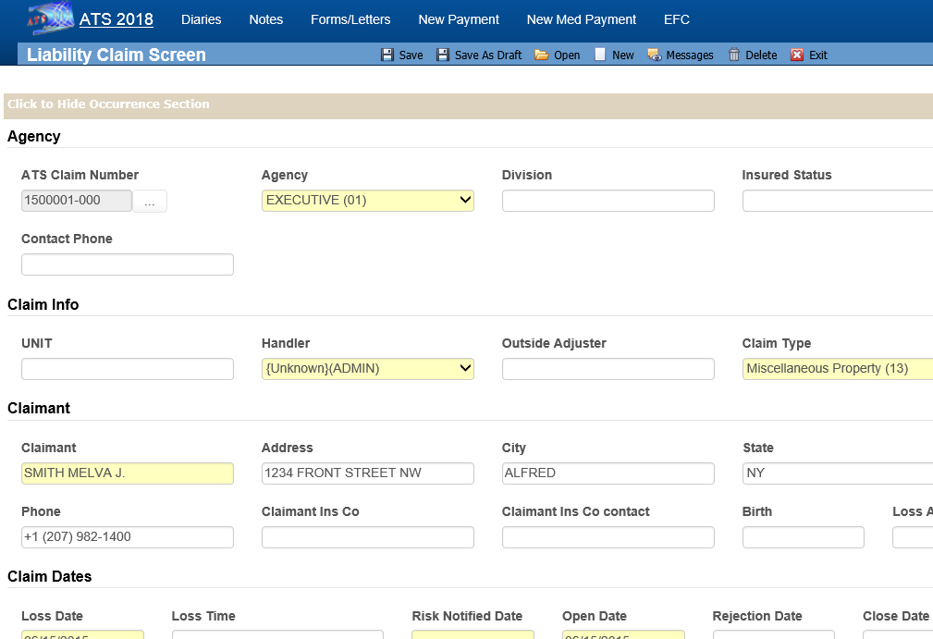This screenshot has width=933, height=639.
Task: Click the Save As Draft icon
Action: click(x=443, y=55)
